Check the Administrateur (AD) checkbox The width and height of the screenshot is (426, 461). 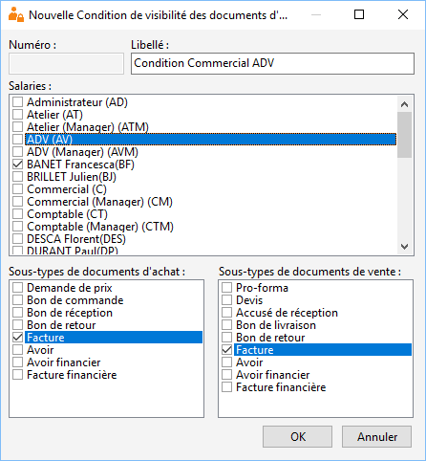click(x=18, y=102)
